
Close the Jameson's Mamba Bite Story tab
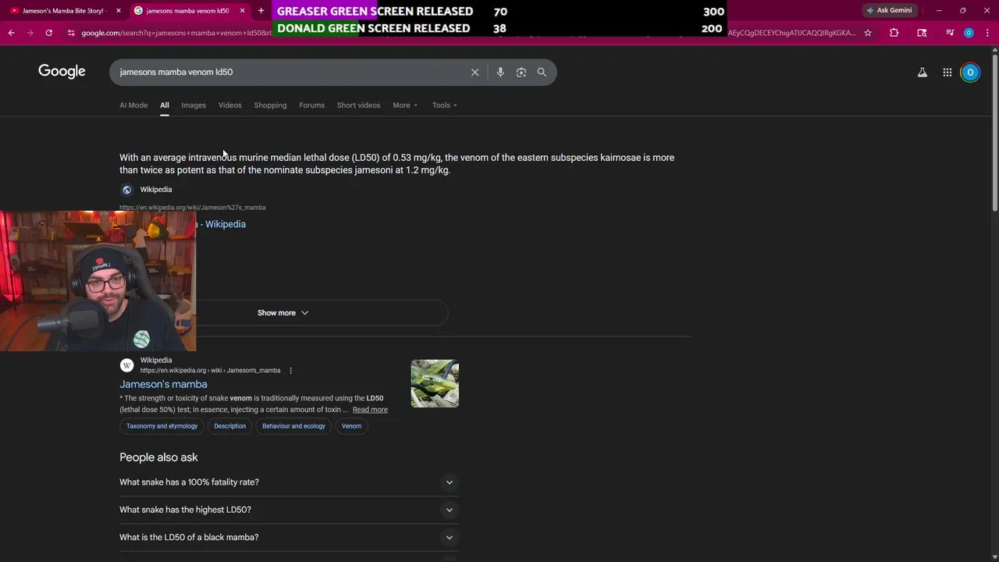tap(119, 11)
